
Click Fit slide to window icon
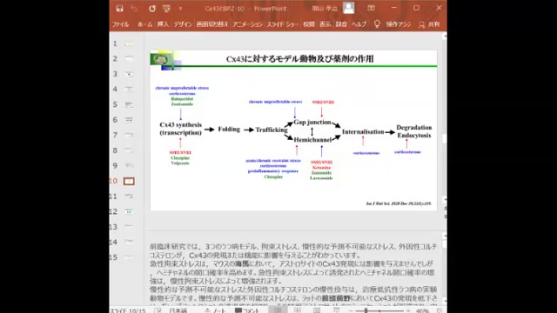coord(440,310)
